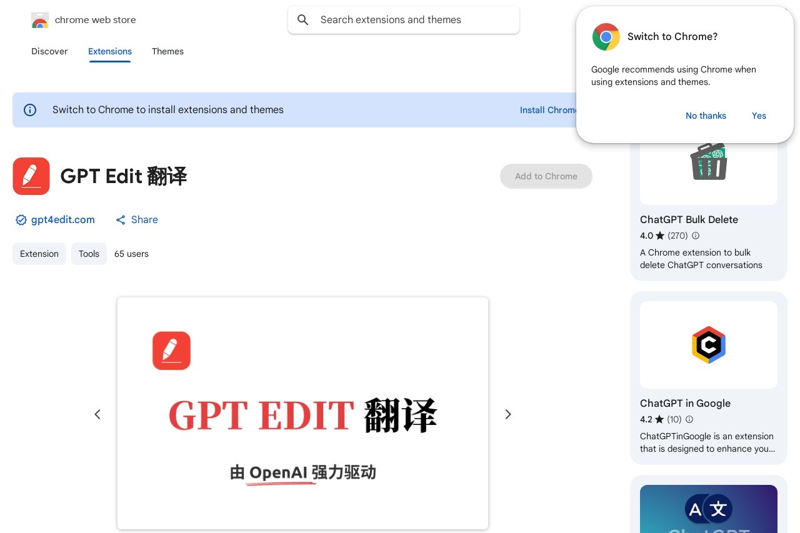This screenshot has height=533, width=800.
Task: Open the Themes tab
Action: [x=167, y=51]
